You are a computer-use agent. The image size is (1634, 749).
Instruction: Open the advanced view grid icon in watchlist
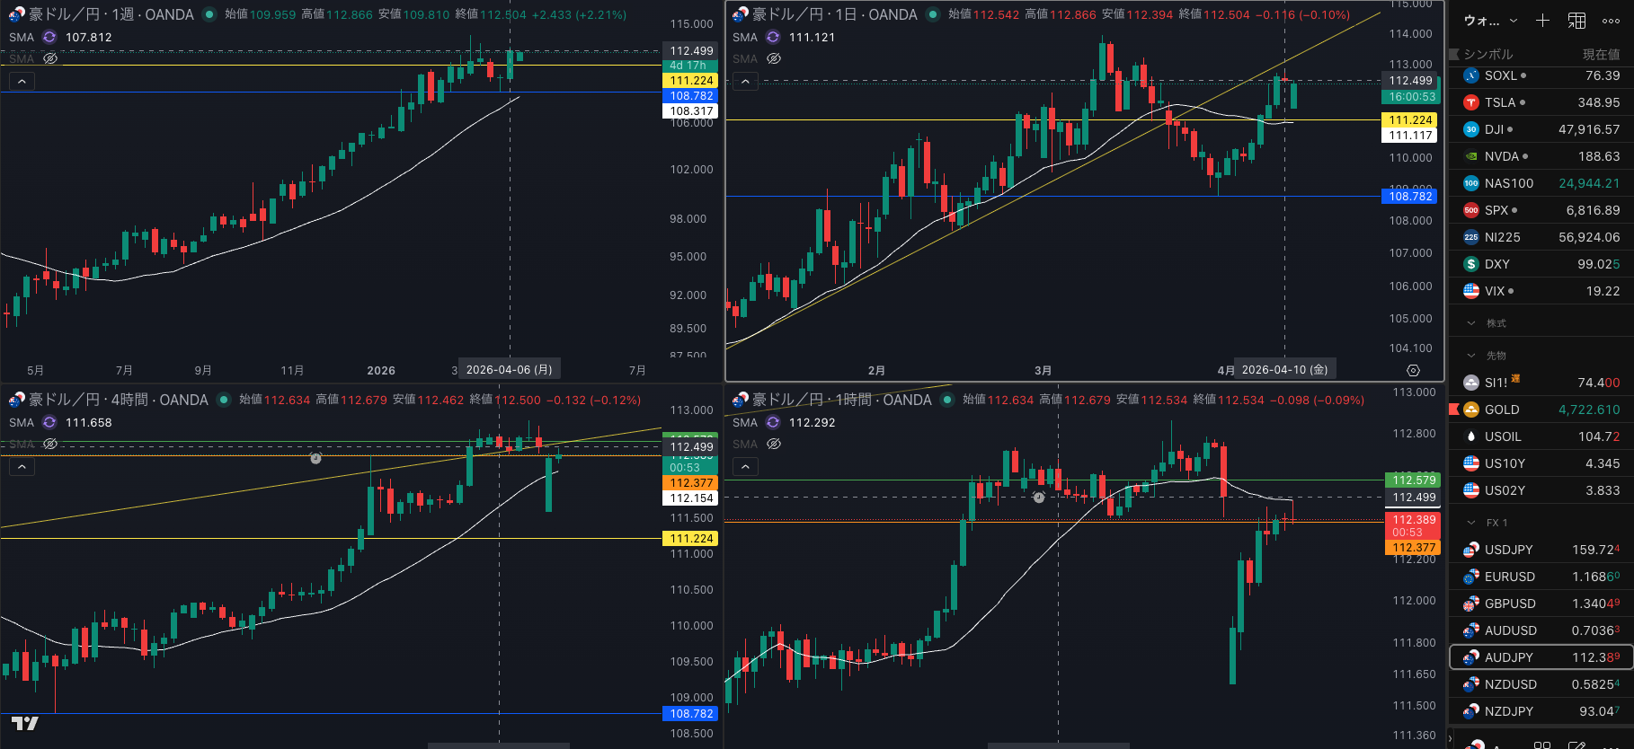(1576, 20)
